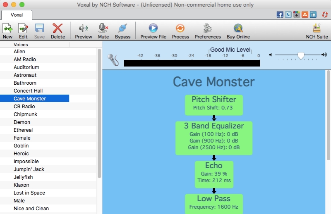Image resolution: width=331 pixels, height=214 pixels.
Task: Click the low volume speaker icon
Action: pos(271,55)
